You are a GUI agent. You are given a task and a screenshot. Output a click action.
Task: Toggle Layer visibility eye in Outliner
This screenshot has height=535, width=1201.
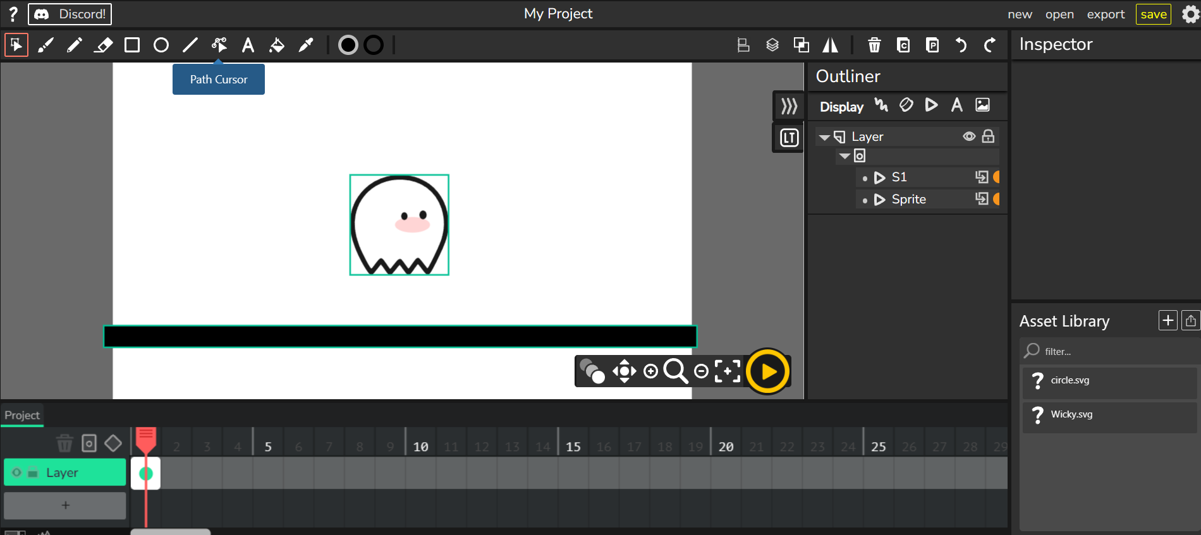969,136
